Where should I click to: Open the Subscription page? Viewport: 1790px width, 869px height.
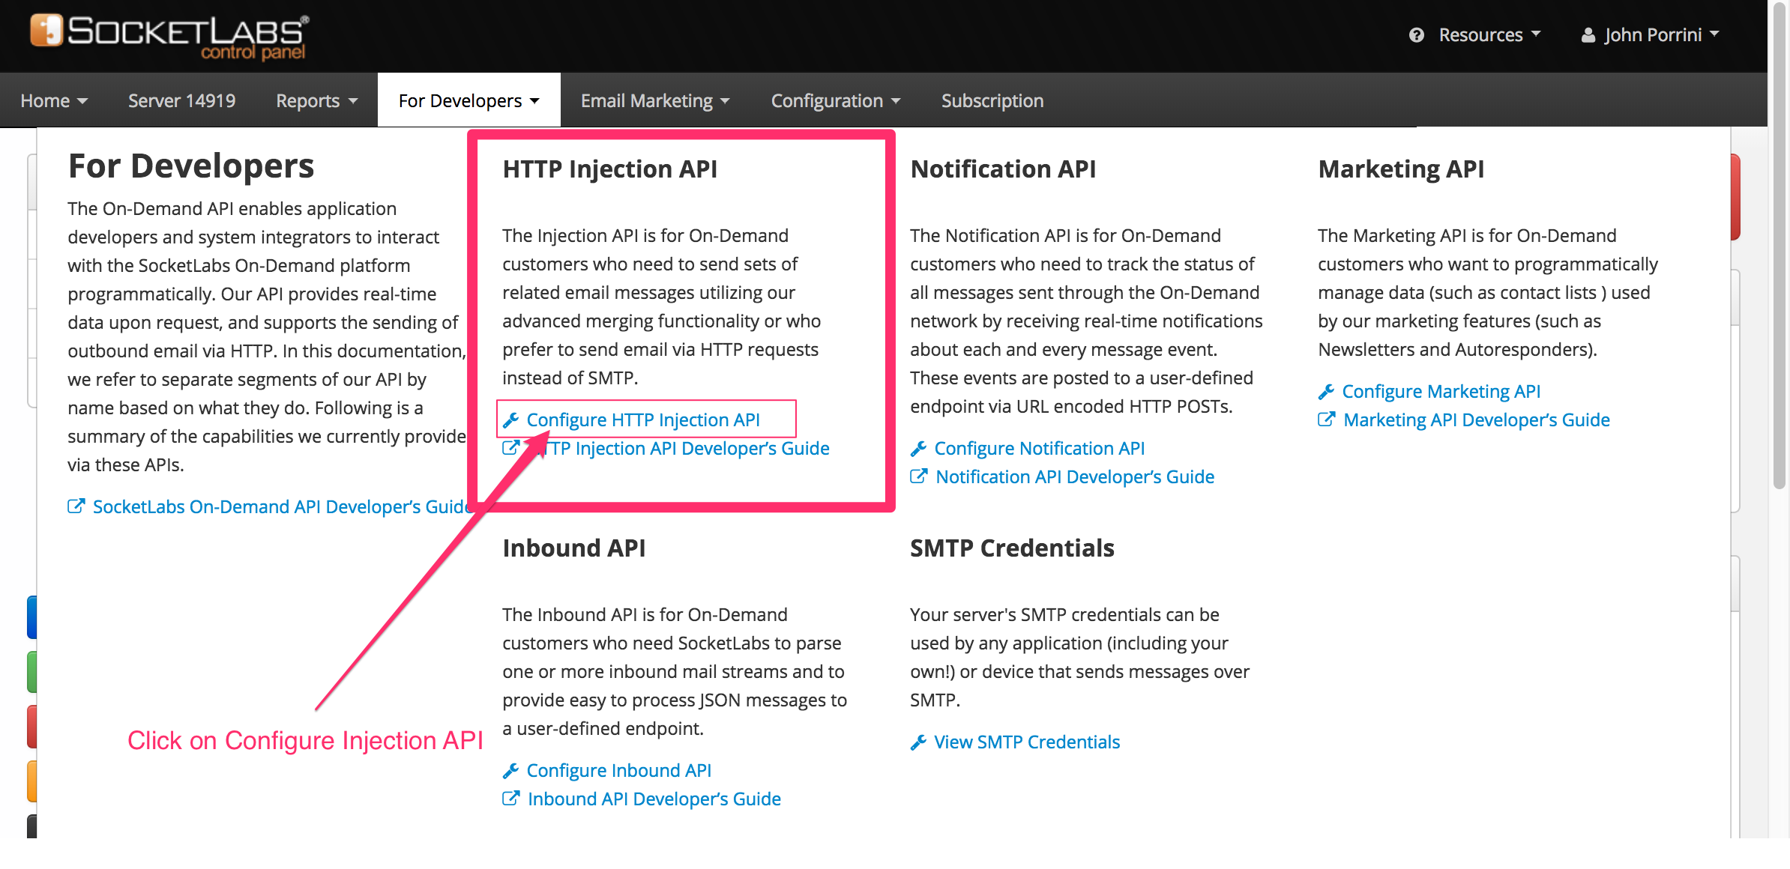(x=992, y=100)
